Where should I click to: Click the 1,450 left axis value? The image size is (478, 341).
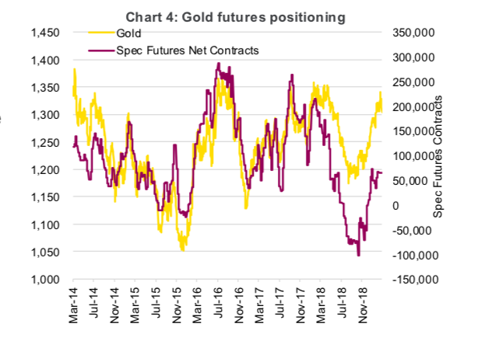pyautogui.click(x=45, y=33)
